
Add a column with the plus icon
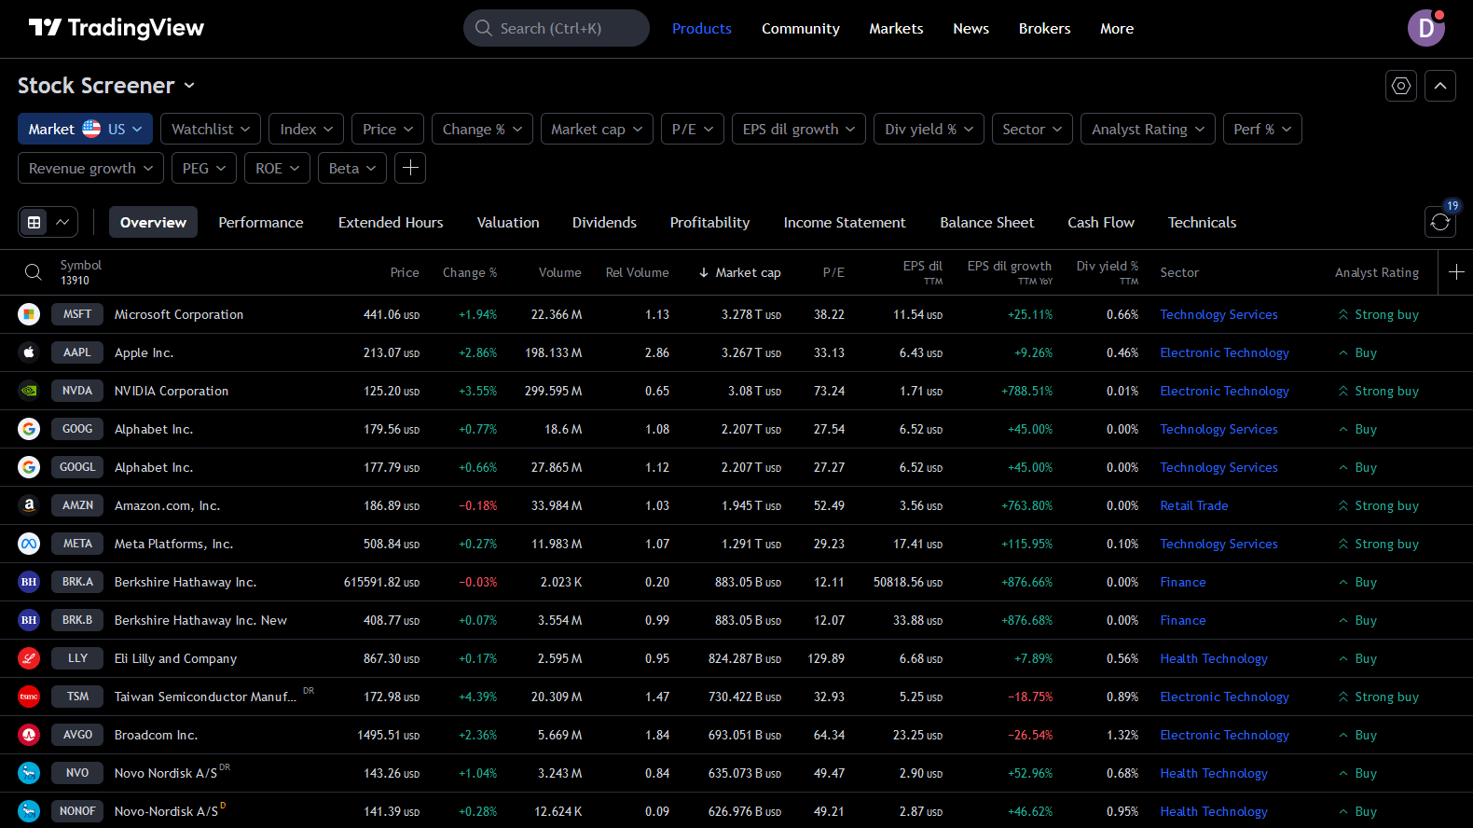(1456, 271)
